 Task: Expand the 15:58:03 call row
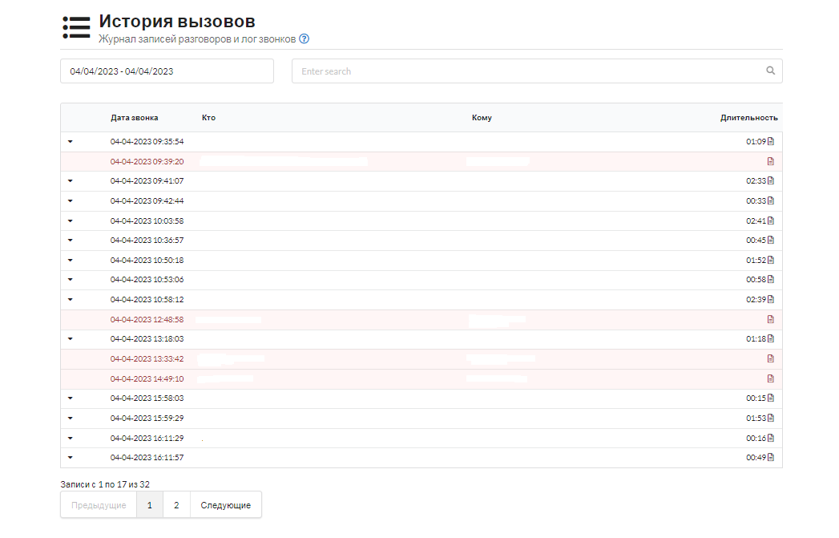(70, 398)
